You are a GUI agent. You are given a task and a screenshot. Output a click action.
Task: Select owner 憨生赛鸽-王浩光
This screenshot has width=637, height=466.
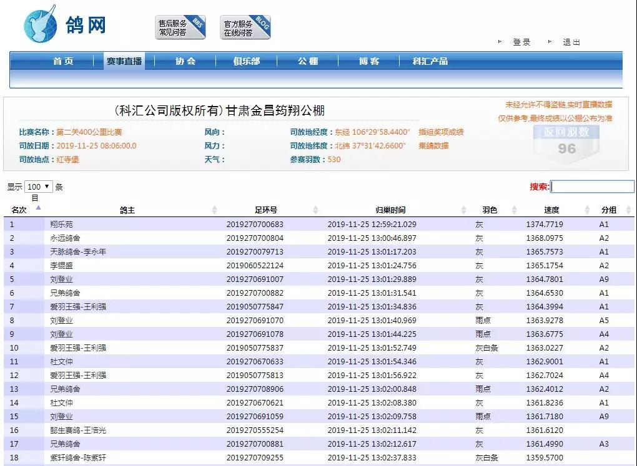78,430
